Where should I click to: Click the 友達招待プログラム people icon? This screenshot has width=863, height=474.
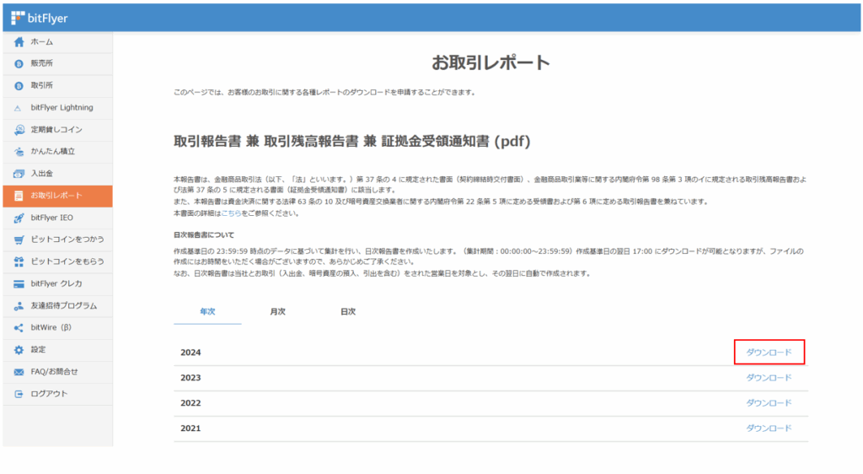[19, 306]
